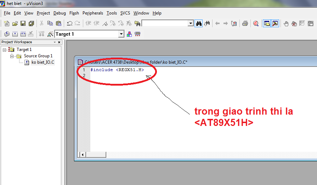The image size is (317, 185).
Task: Select Target 1 in project tree
Action: point(24,50)
